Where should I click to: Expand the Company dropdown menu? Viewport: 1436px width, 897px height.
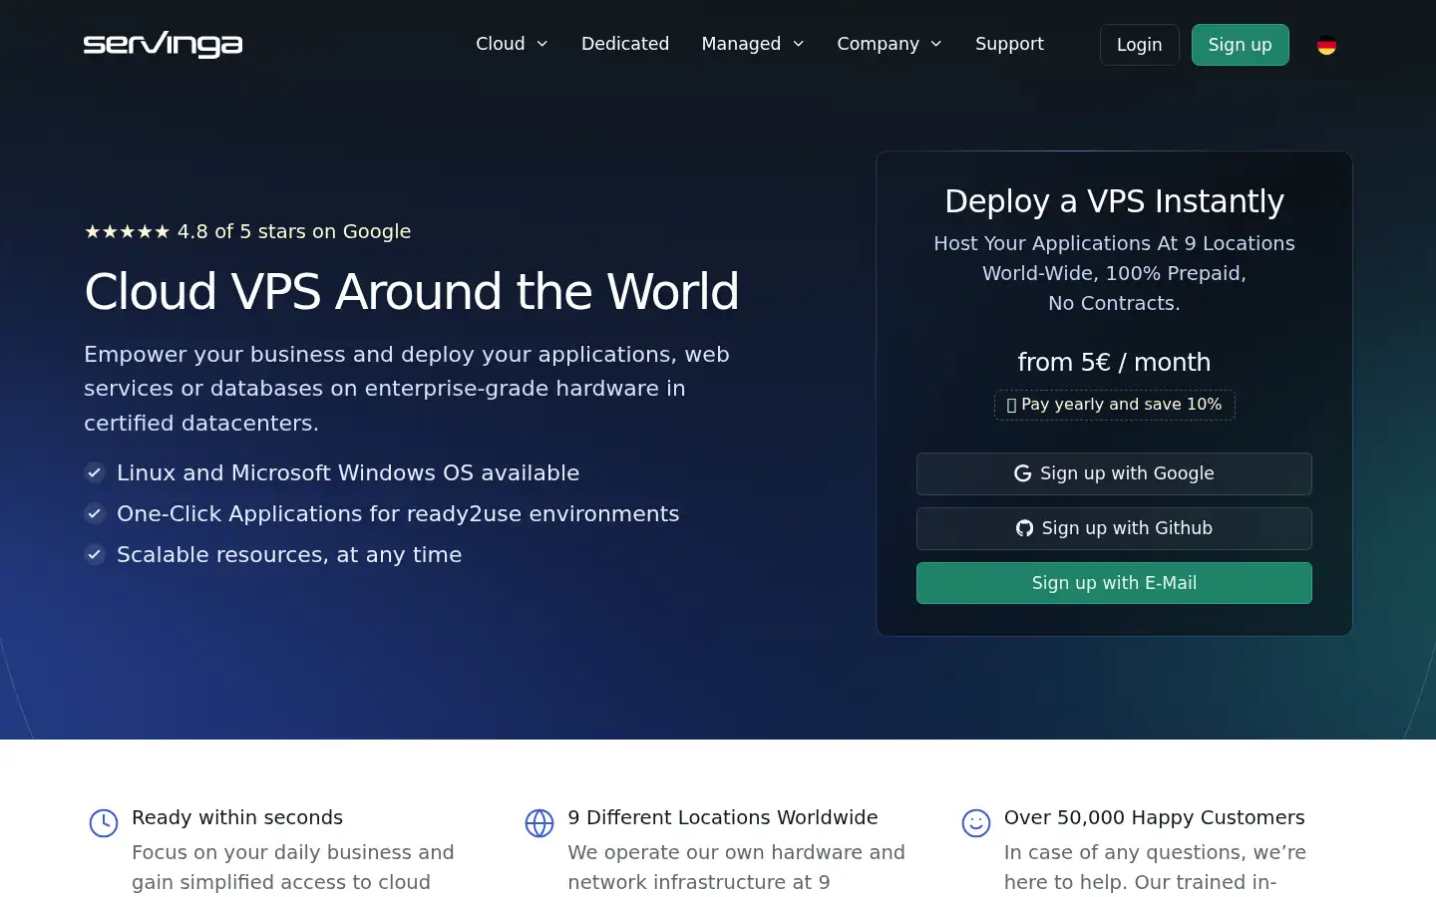pyautogui.click(x=890, y=44)
